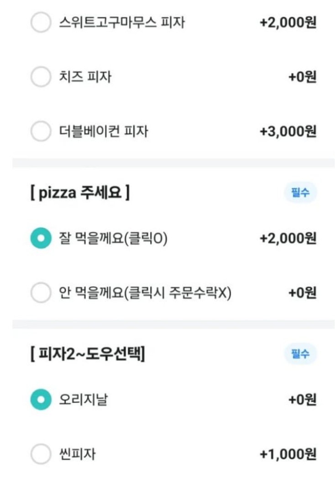The height and width of the screenshot is (486, 335).
Task: Click 안 먹을께요(클릭시 주문수락X) label text
Action: point(145,293)
